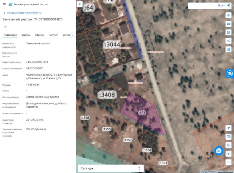Viewport: 234px width, 173px height.
Task: Open the map layers tool
Action: [x=228, y=15]
